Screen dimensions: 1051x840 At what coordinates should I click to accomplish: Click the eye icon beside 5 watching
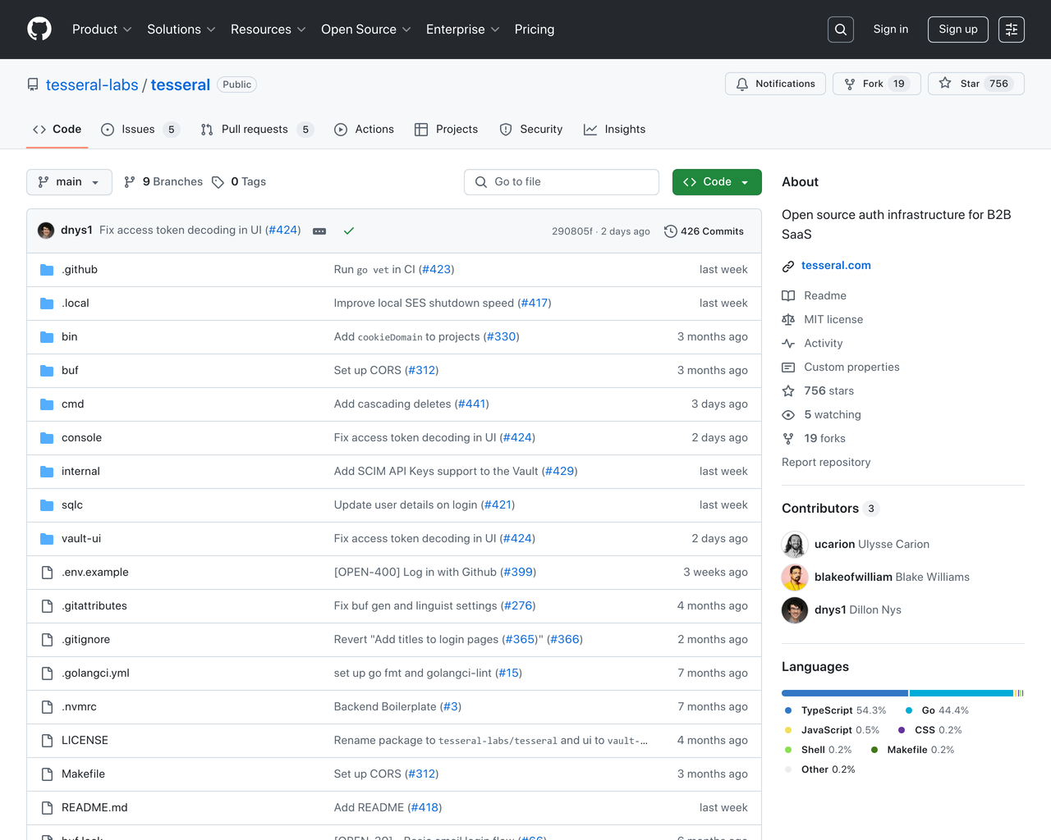(788, 415)
